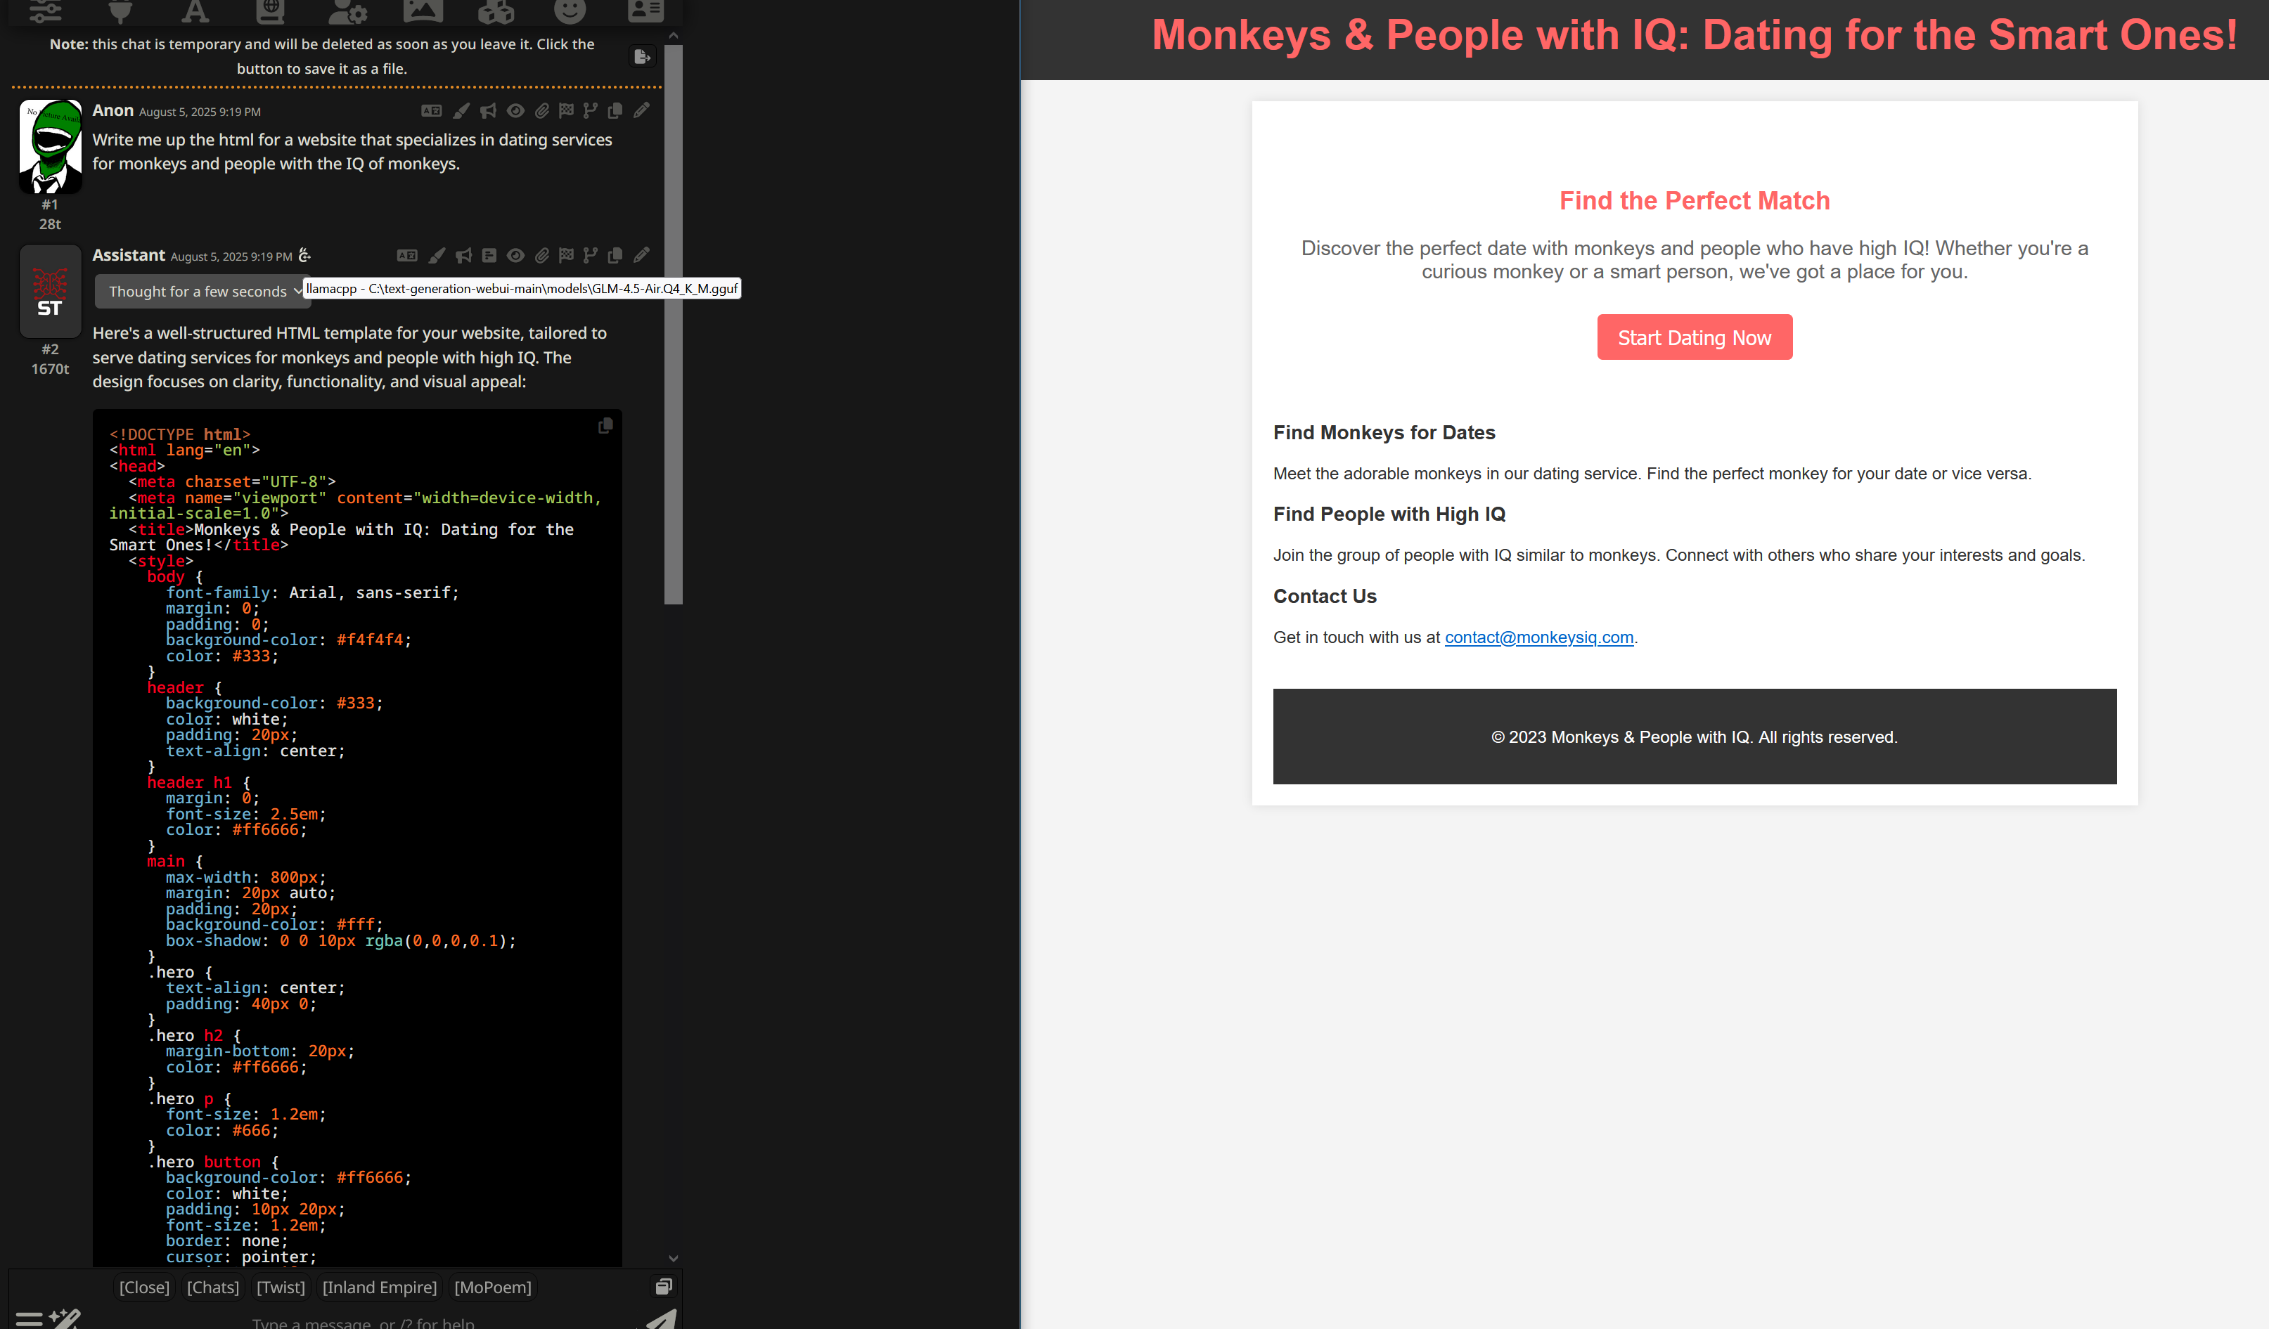Edit Anon's message with pencil

tap(641, 110)
